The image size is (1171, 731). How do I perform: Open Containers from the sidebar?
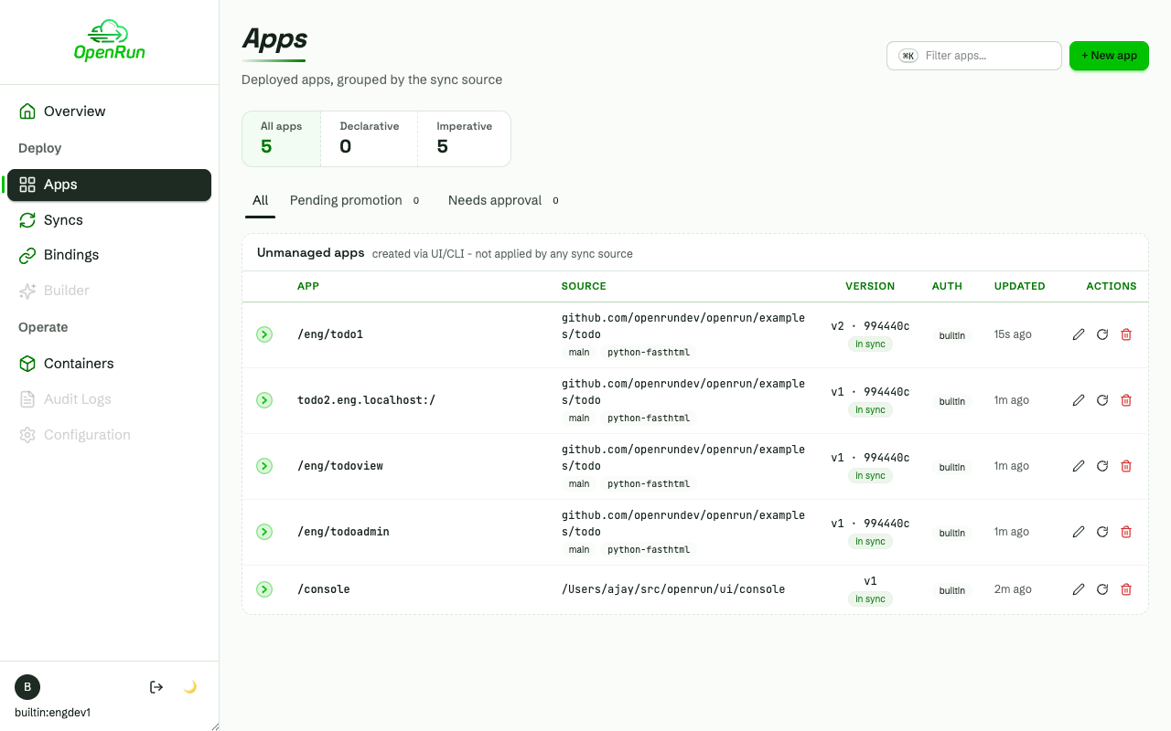pos(109,364)
